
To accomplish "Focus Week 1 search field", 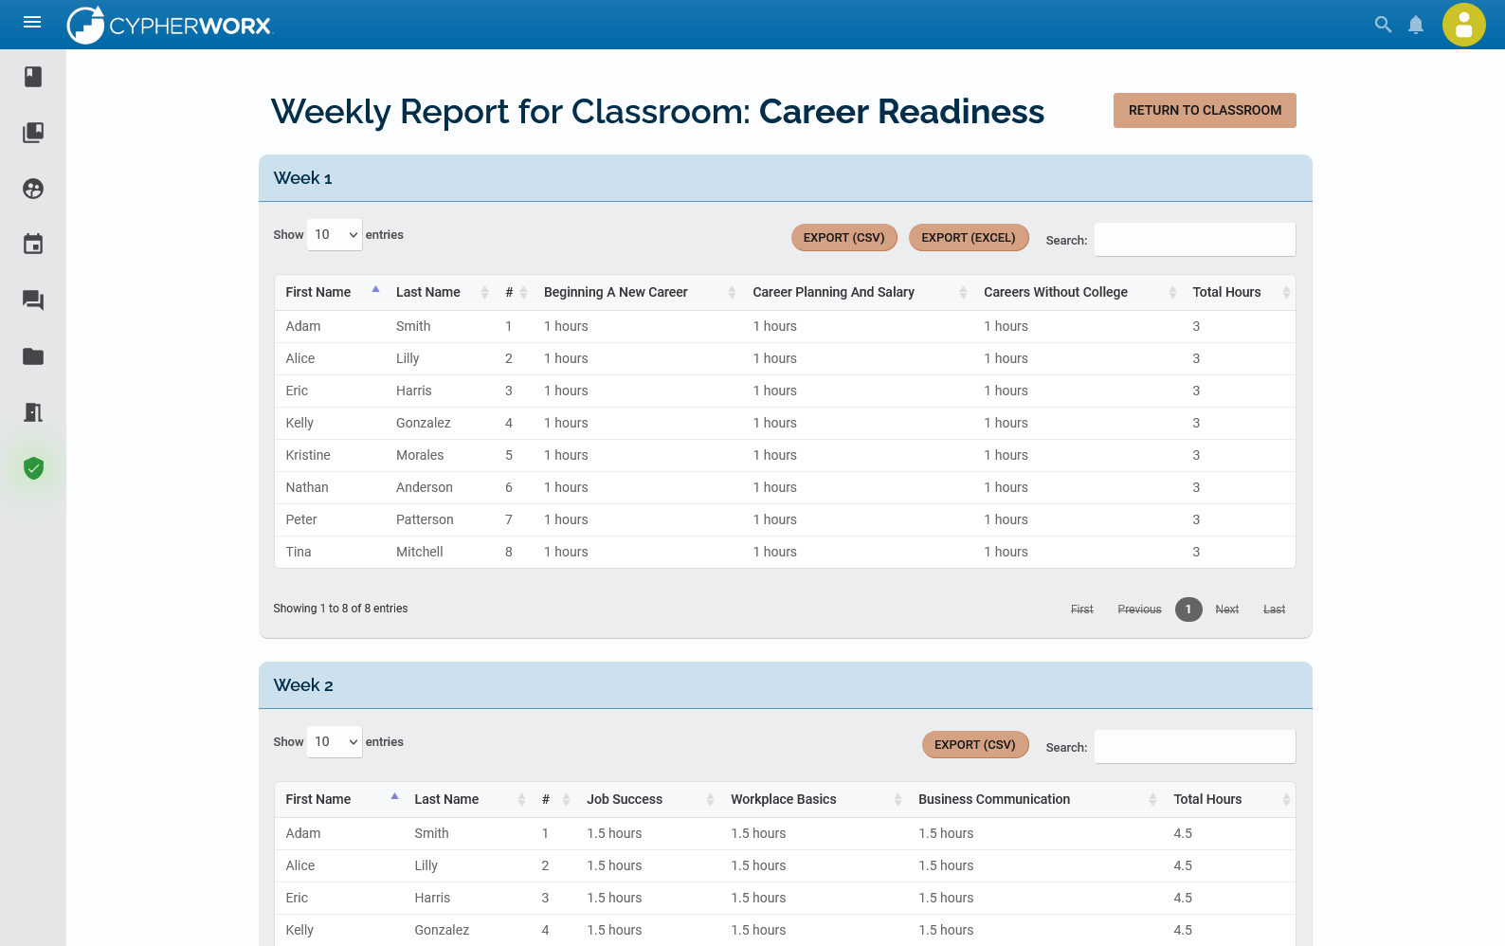I will point(1195,240).
